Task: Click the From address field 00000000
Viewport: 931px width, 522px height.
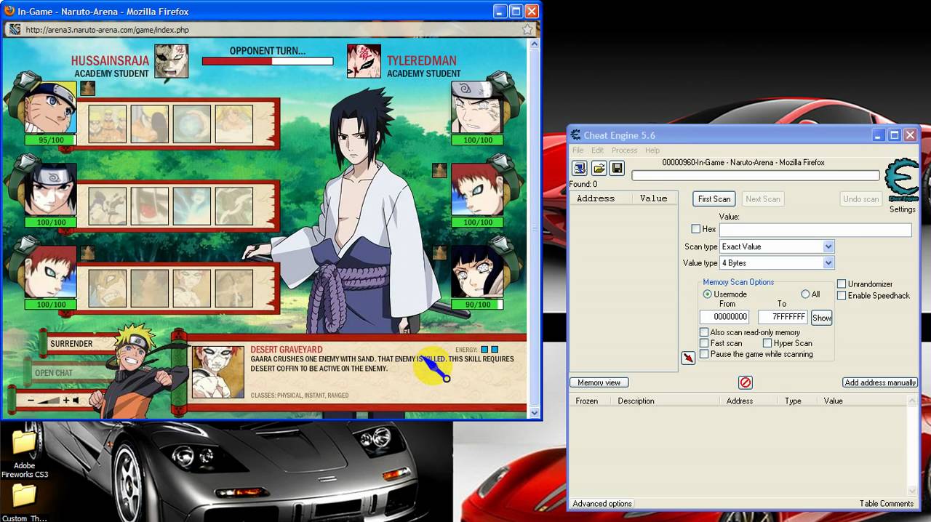Action: point(724,317)
